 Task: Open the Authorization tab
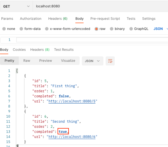point(31,19)
